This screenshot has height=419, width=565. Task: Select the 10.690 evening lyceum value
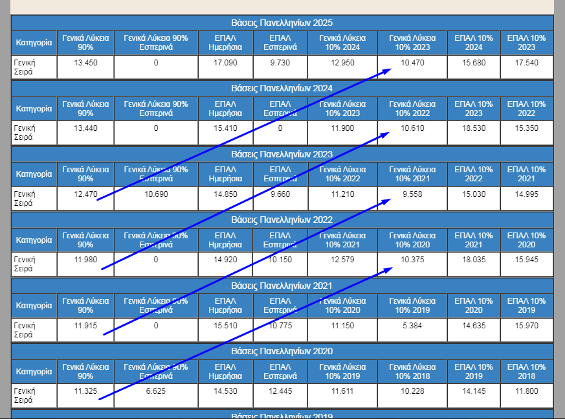pos(156,194)
